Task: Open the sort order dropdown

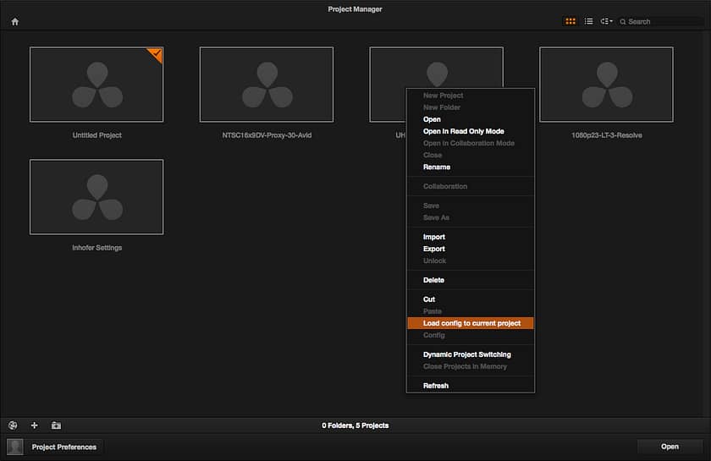Action: (606, 21)
